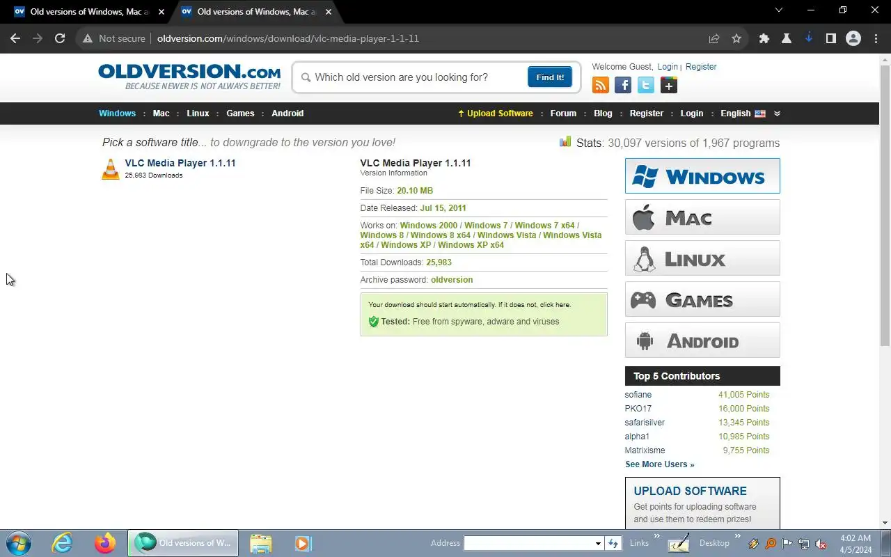Image resolution: width=891 pixels, height=557 pixels.
Task: Launch Firefox from the taskbar
Action: tap(105, 543)
